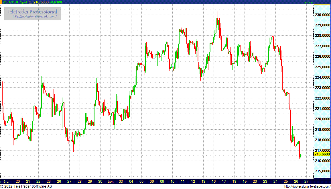Viewport: 331px width, 189px height.
Task: Select date label 22 on time axis
Action: pos(38,182)
